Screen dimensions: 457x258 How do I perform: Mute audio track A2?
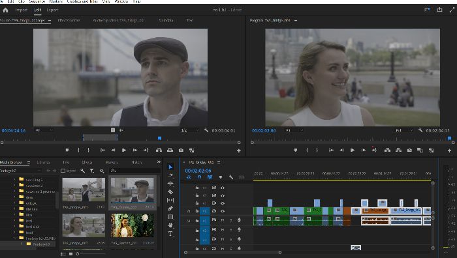point(223,230)
